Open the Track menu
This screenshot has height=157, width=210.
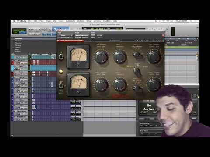48,21
